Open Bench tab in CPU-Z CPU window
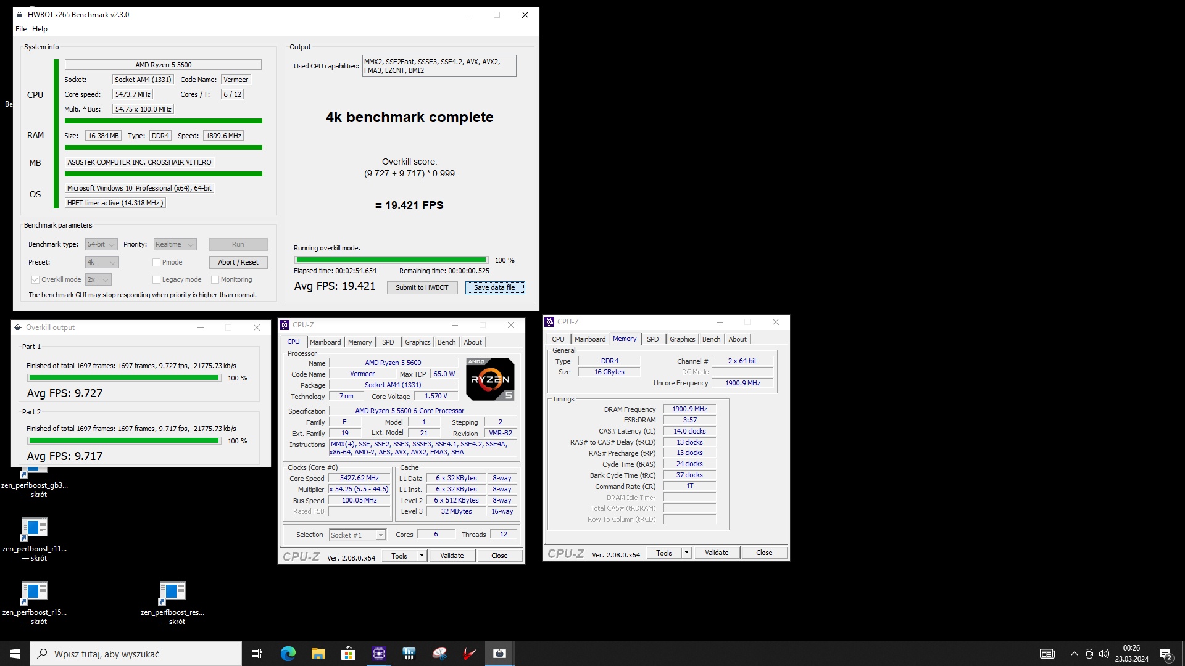This screenshot has width=1185, height=666. (447, 342)
